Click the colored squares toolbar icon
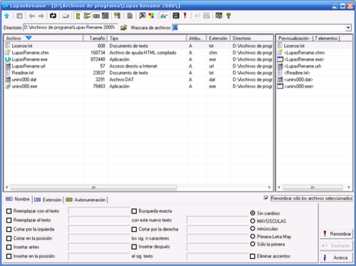The height and width of the screenshot is (266, 356). (x=151, y=16)
